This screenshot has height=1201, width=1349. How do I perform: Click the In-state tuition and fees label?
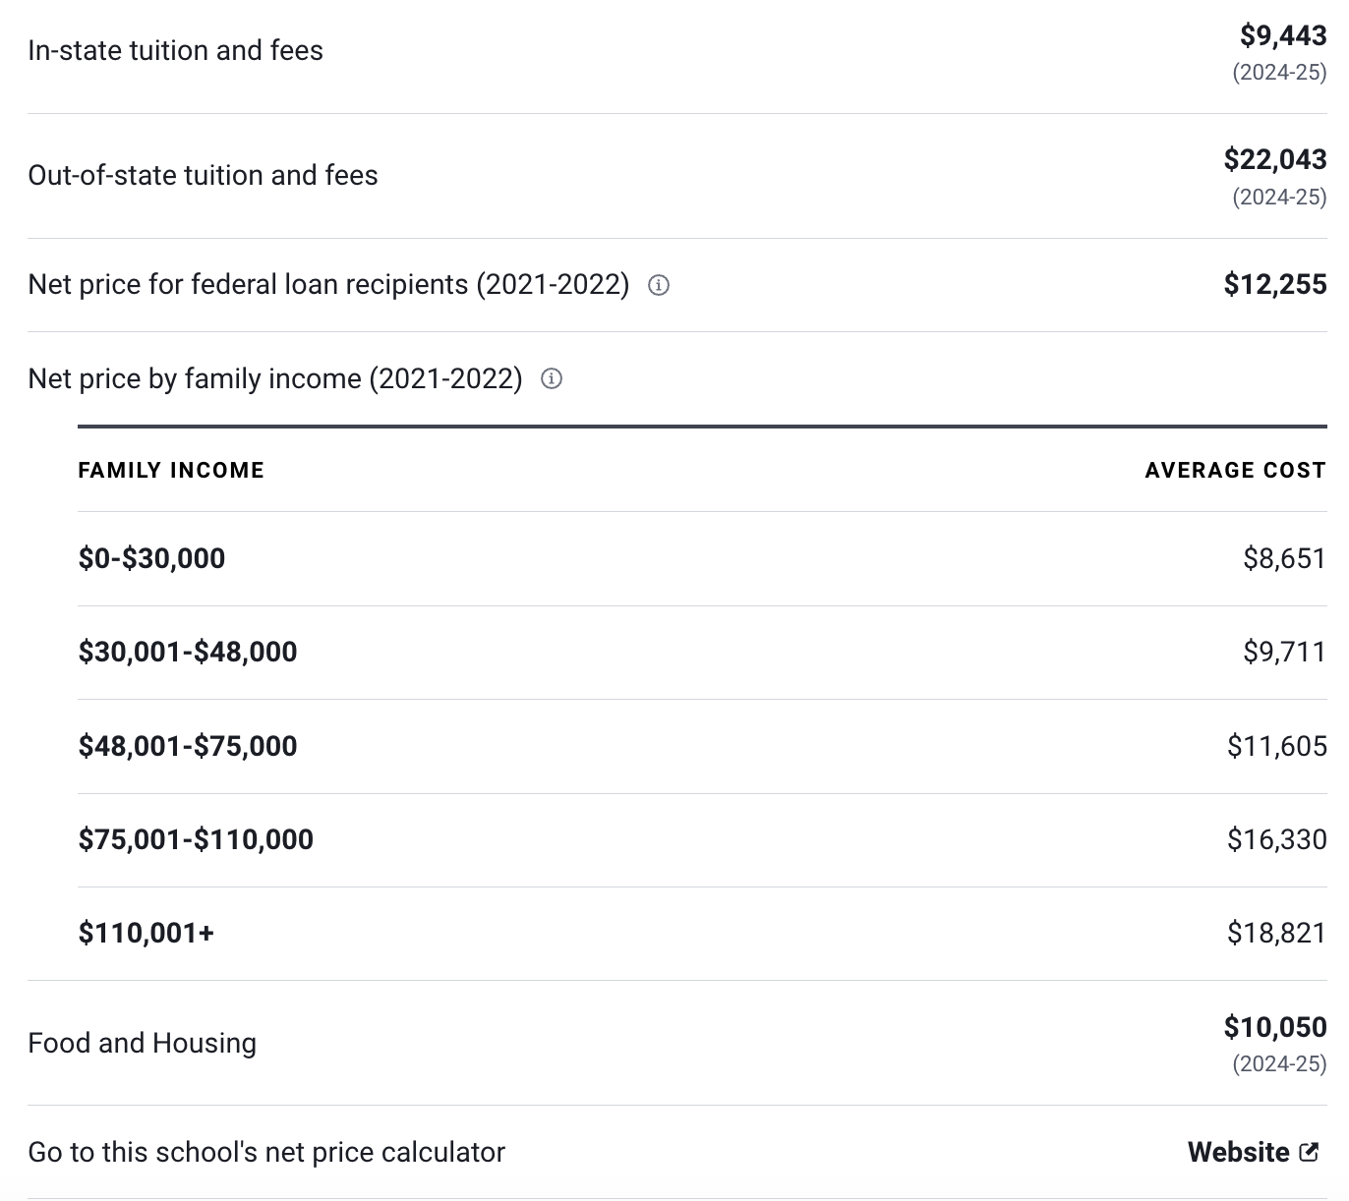175,50
